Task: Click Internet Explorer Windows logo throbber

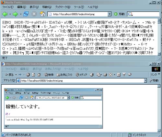Action: click(x=156, y=69)
